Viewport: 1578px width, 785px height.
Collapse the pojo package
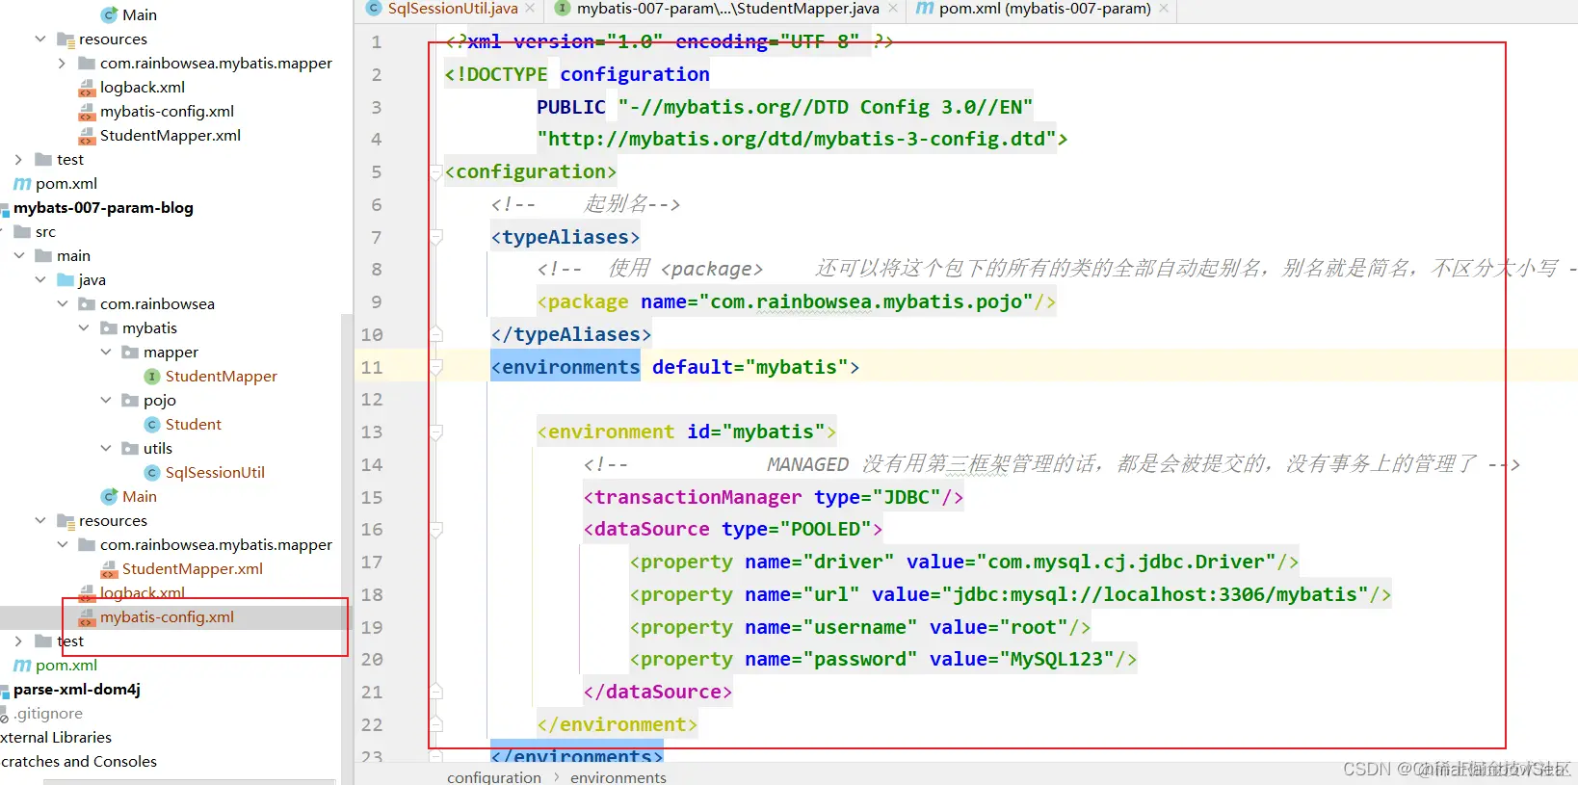pyautogui.click(x=106, y=400)
